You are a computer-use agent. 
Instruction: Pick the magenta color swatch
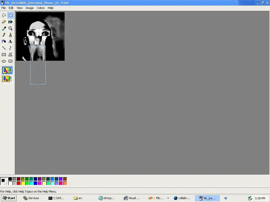click(40, 183)
